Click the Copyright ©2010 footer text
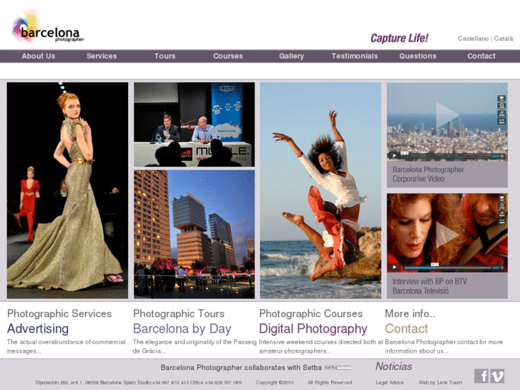The width and height of the screenshot is (520, 390). tap(275, 382)
